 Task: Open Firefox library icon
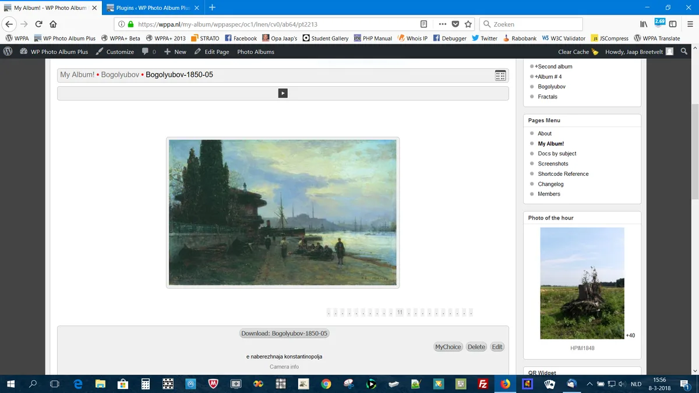click(644, 24)
